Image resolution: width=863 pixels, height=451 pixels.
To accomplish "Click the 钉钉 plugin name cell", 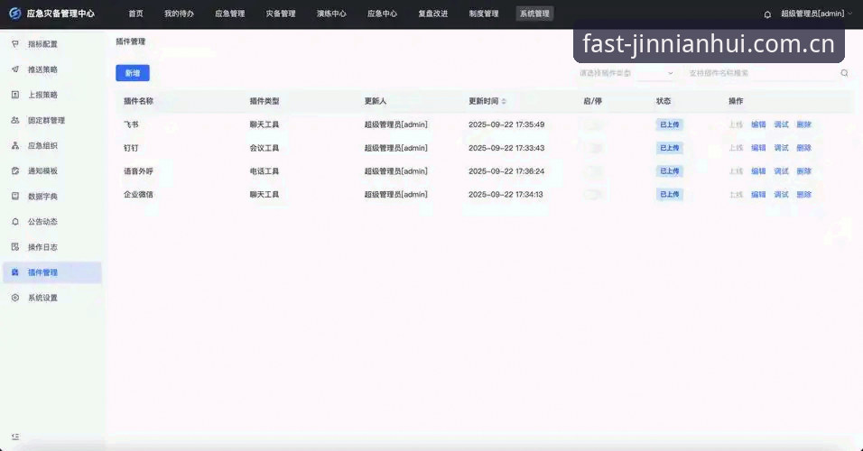I will [x=131, y=148].
